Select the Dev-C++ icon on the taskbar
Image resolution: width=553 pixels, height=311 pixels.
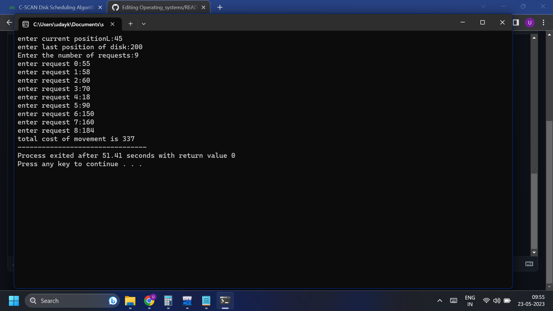(x=187, y=301)
